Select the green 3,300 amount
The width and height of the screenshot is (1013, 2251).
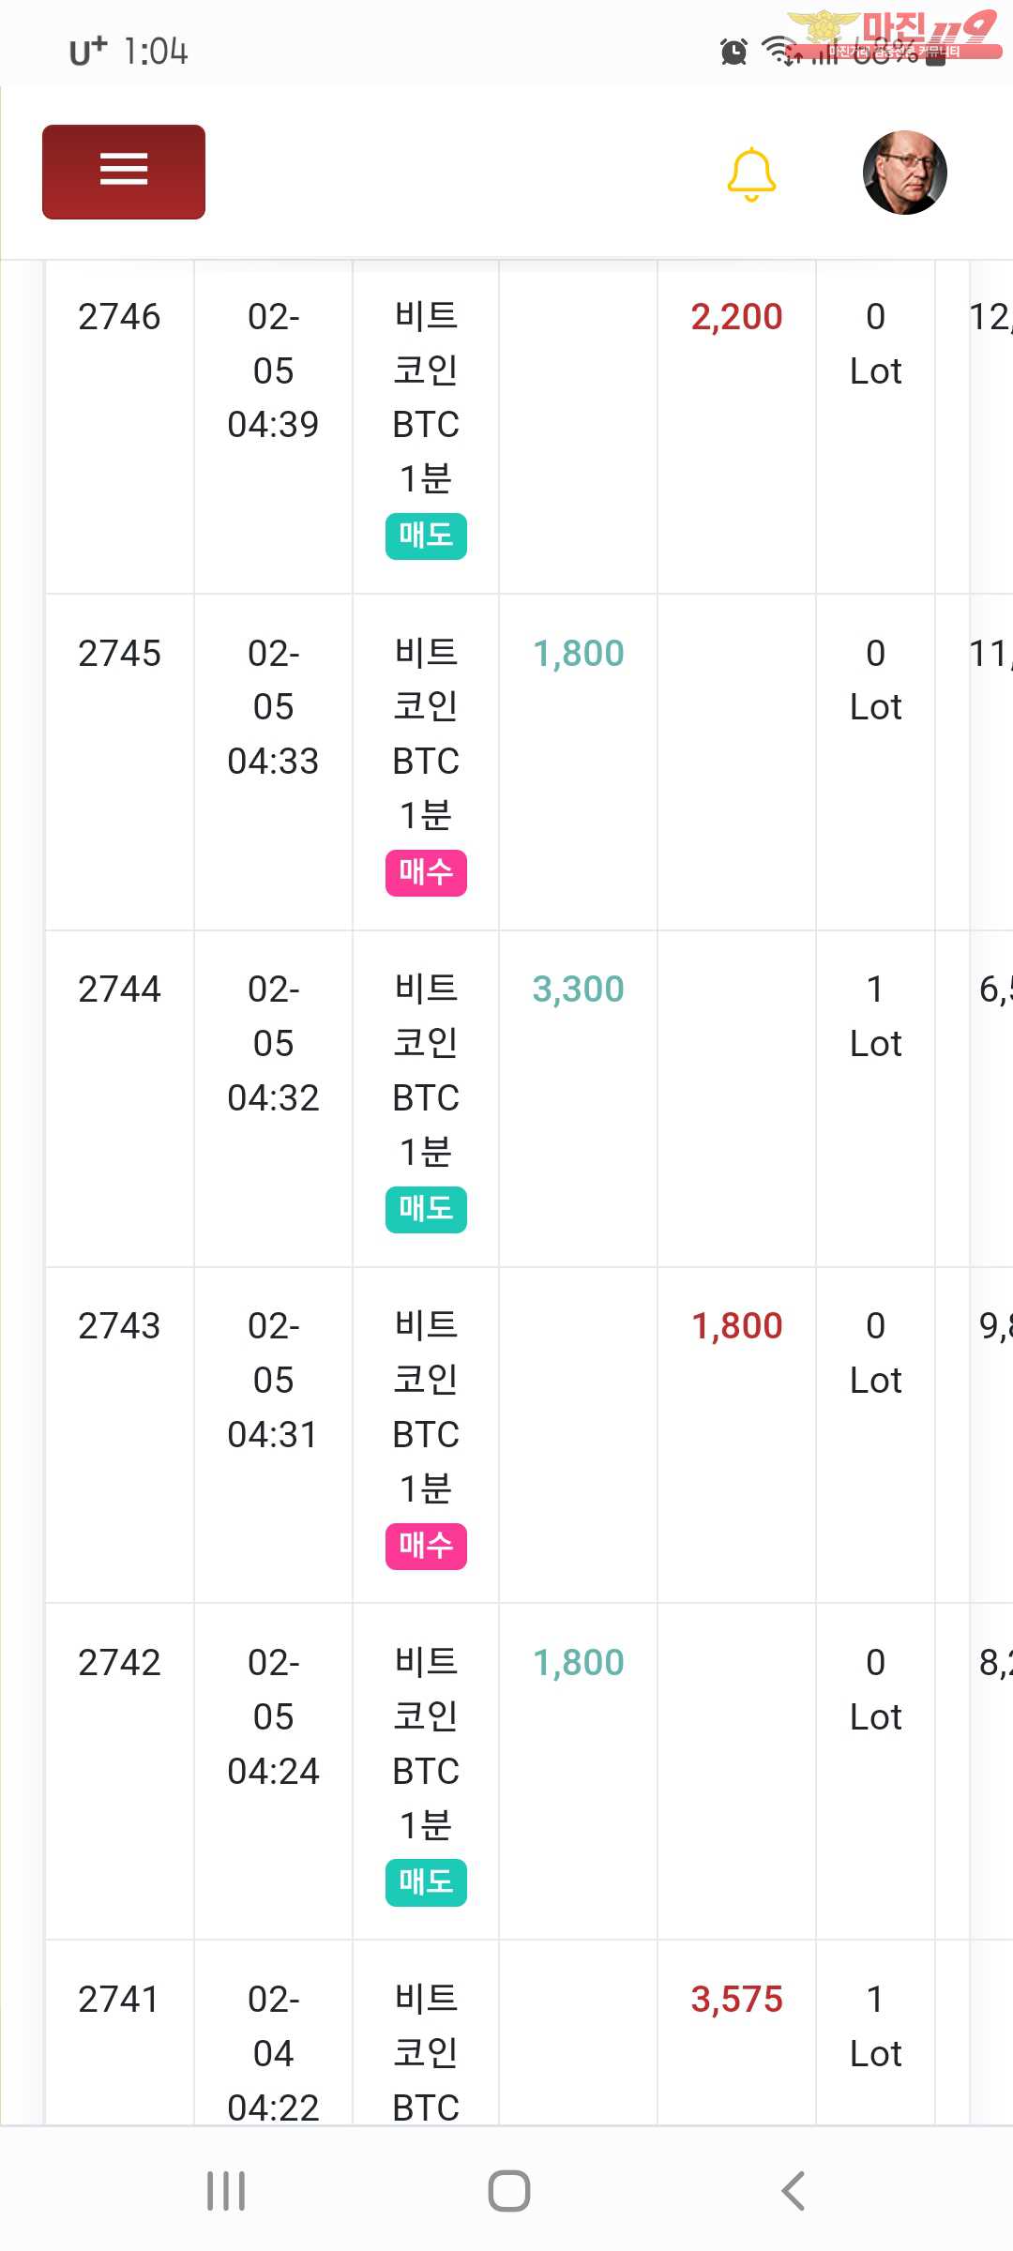578,990
